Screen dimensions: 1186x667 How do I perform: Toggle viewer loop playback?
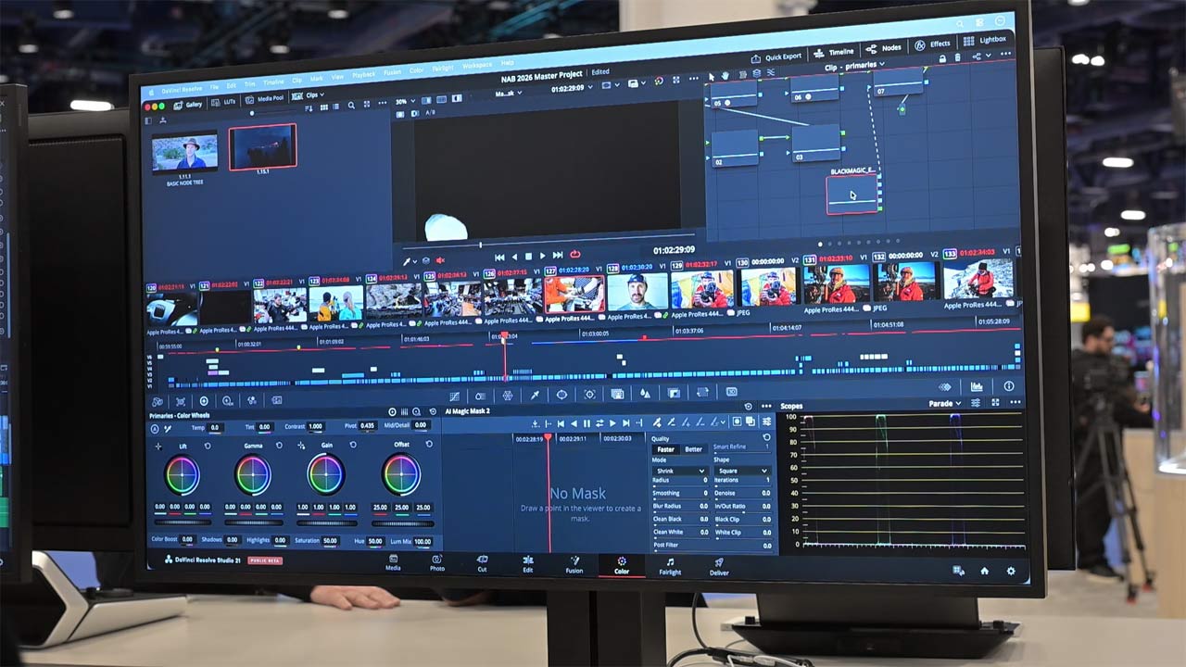click(575, 255)
